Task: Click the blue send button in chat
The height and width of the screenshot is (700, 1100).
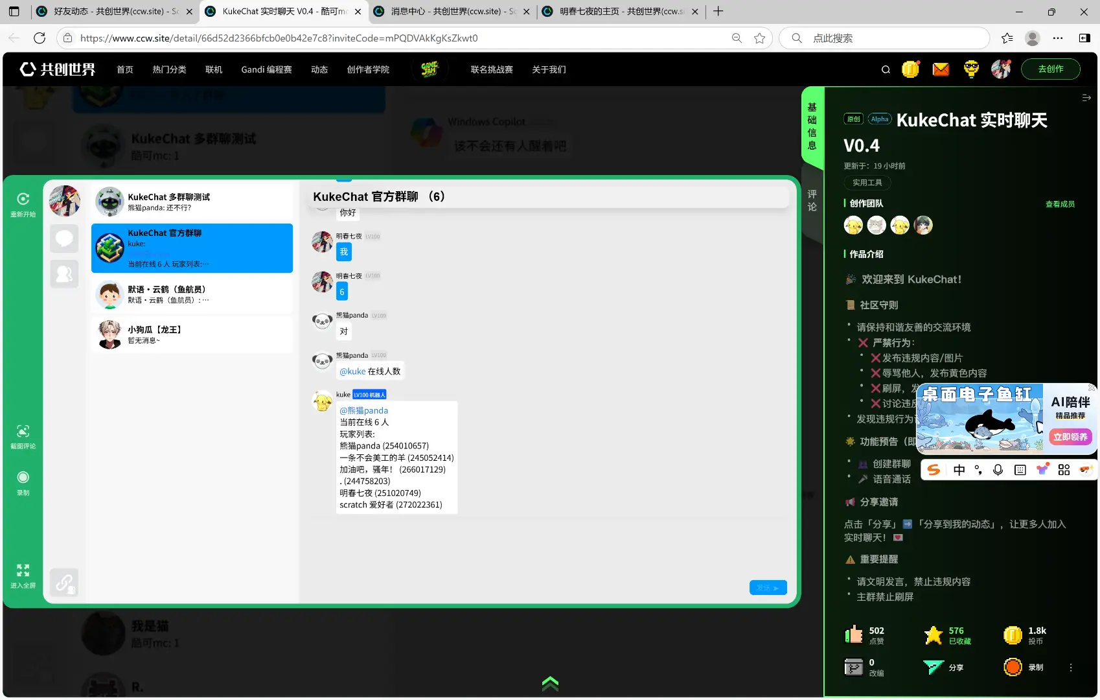Action: 768,587
